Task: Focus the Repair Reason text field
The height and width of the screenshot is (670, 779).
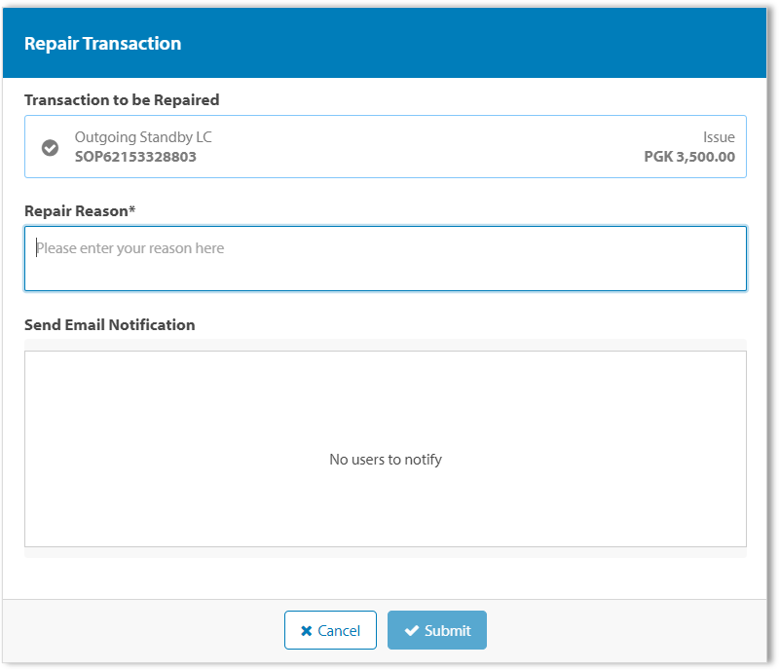Action: (x=386, y=259)
